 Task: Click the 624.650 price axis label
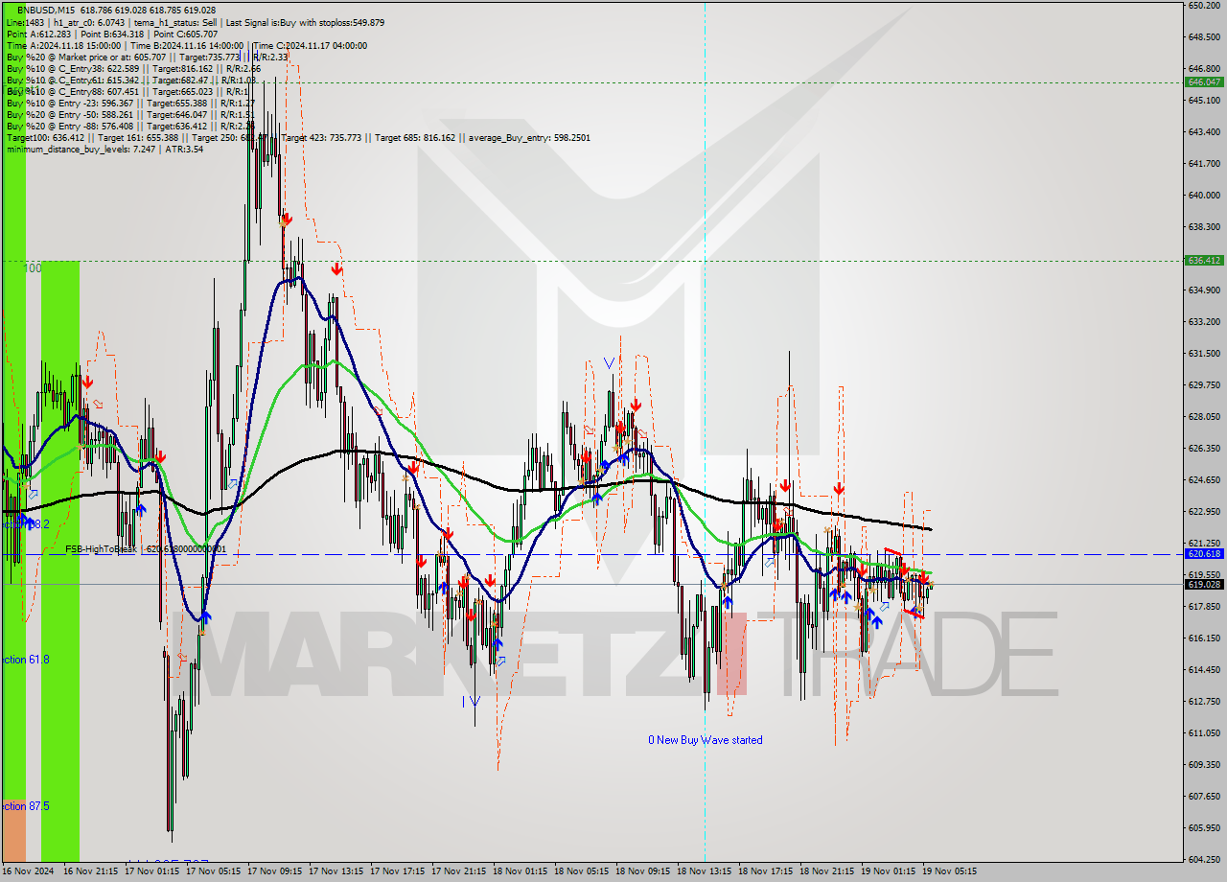(x=1204, y=479)
